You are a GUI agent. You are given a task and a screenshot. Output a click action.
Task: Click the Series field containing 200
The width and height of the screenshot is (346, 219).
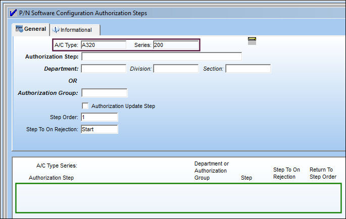pyautogui.click(x=176, y=45)
